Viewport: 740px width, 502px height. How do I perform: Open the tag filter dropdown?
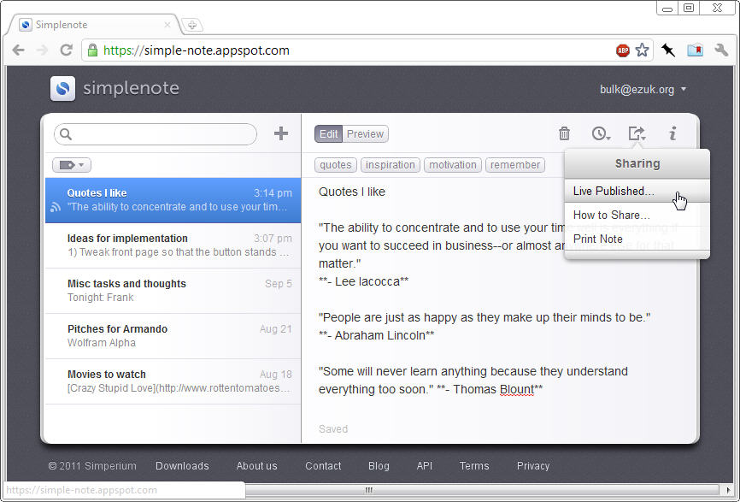72,165
